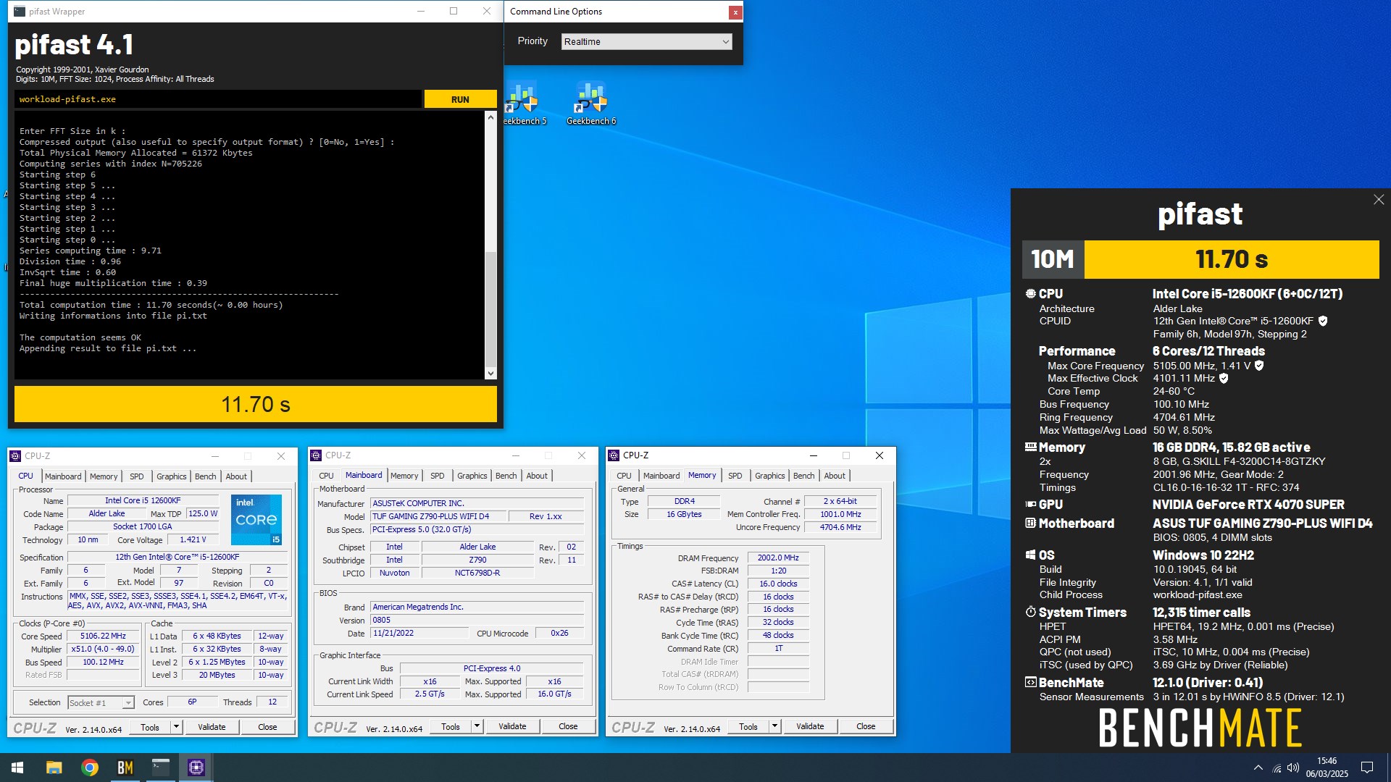
Task: Click the workload-pifast.exe command field
Action: click(x=218, y=99)
